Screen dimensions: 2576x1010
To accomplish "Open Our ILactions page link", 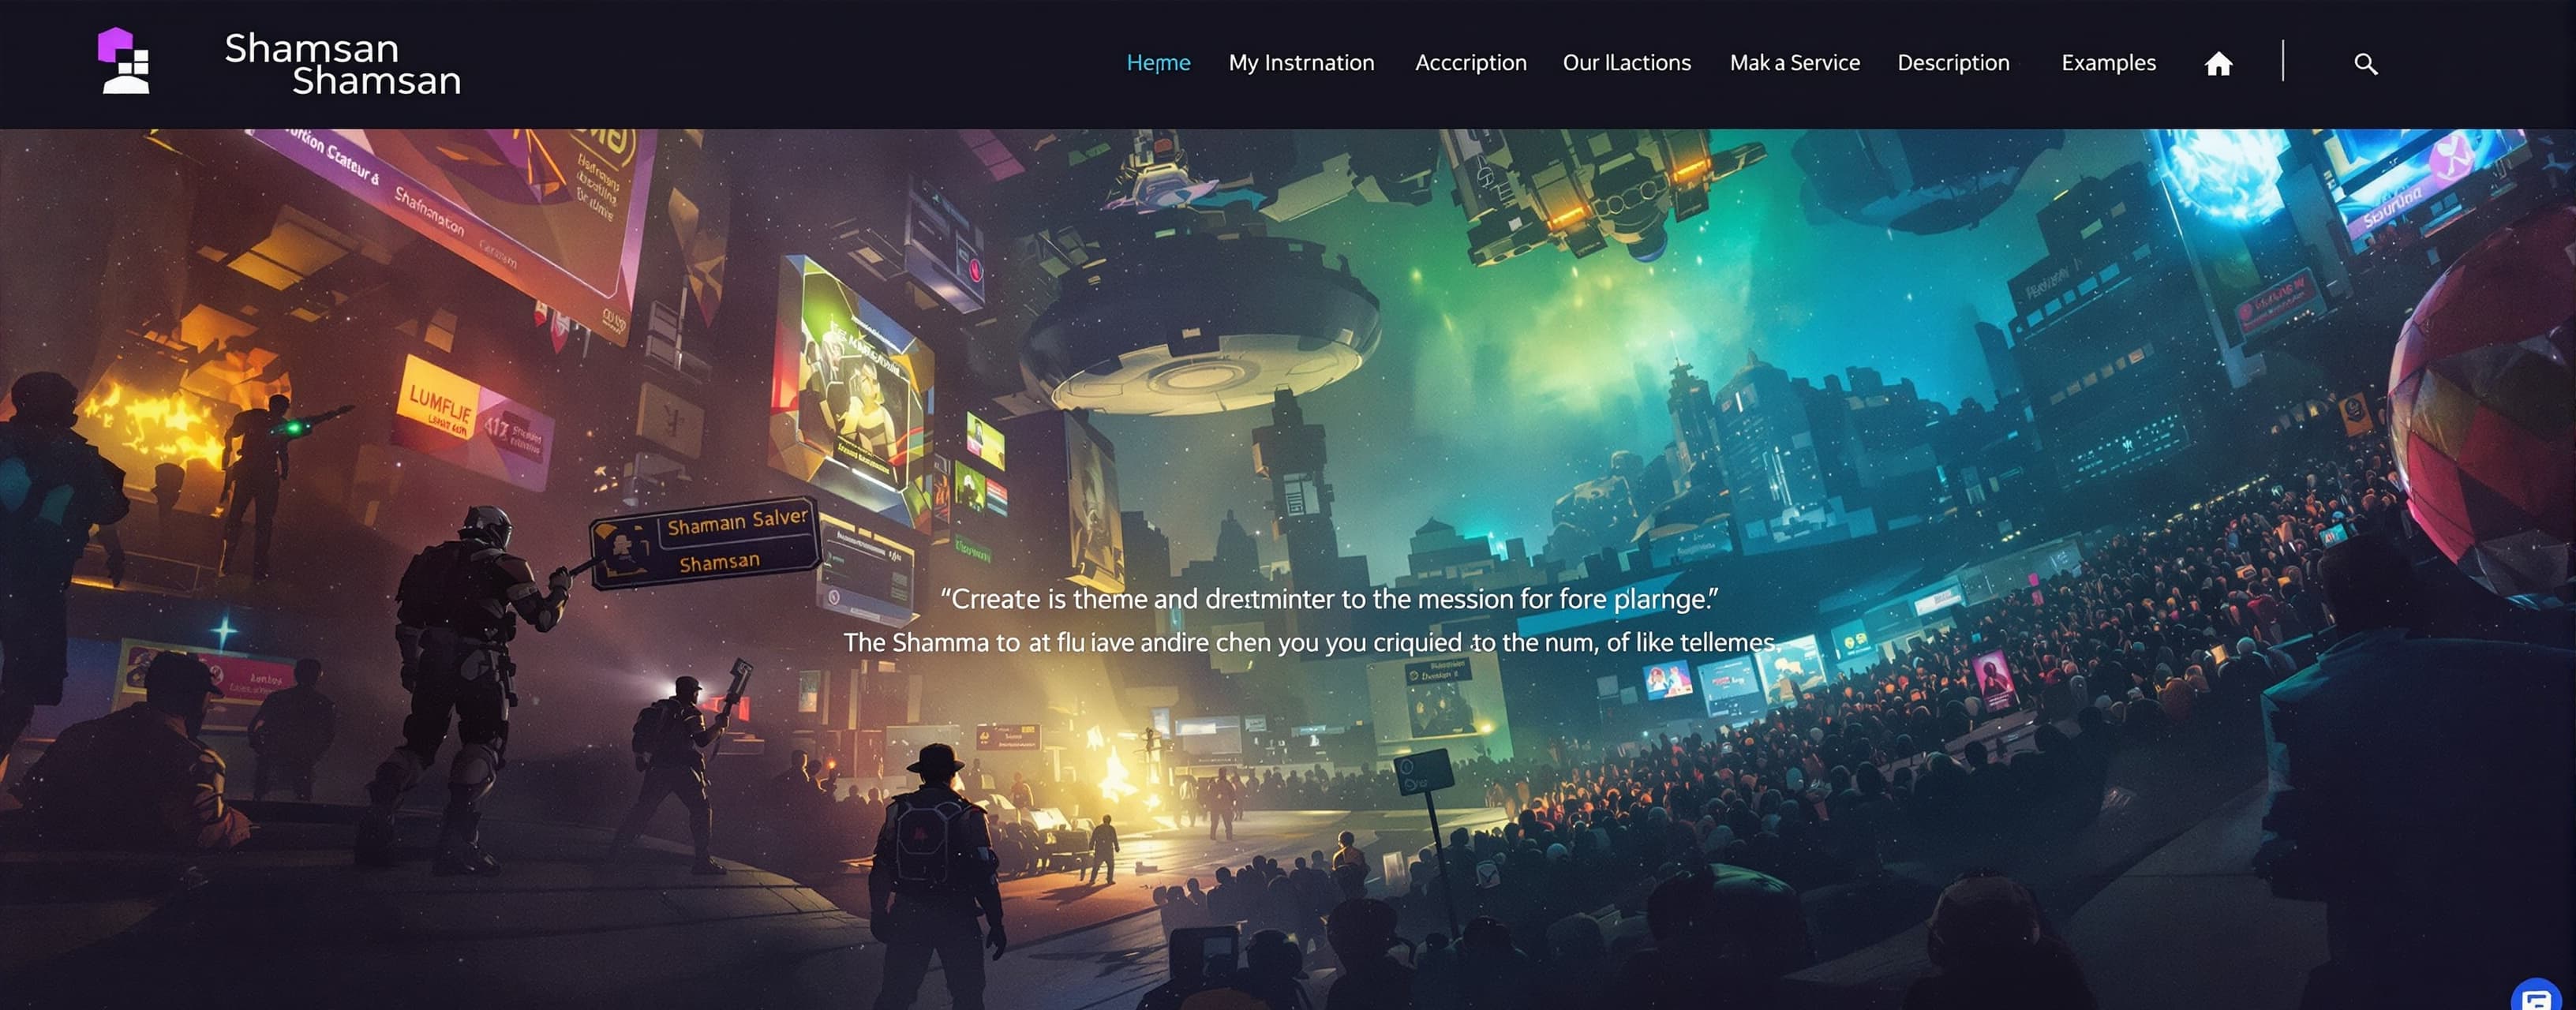I will click(x=1626, y=63).
